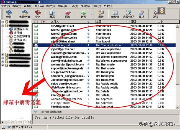Select mail from waldu@Public.gz.cn
The width and height of the screenshot is (180, 130).
point(104,57)
